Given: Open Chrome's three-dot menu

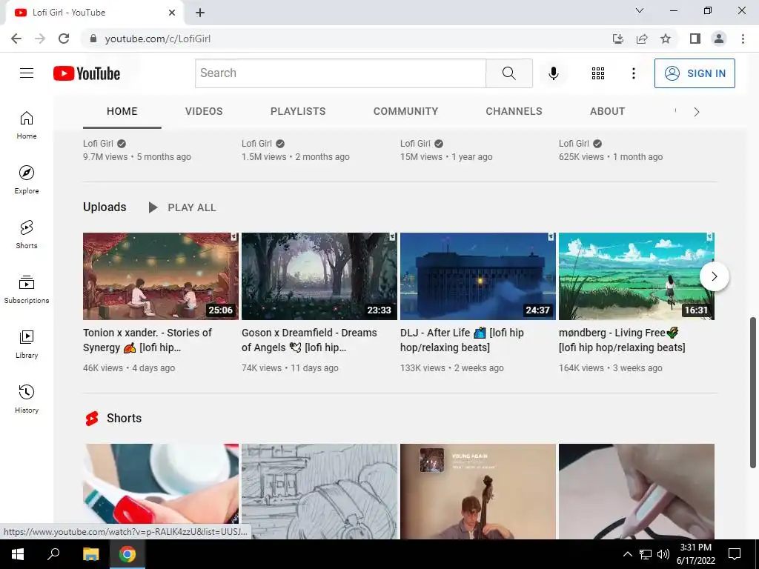Looking at the screenshot, I should 743,39.
